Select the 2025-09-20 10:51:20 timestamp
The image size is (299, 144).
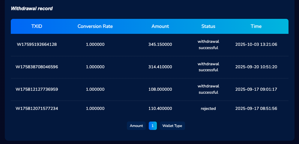[x=256, y=67]
